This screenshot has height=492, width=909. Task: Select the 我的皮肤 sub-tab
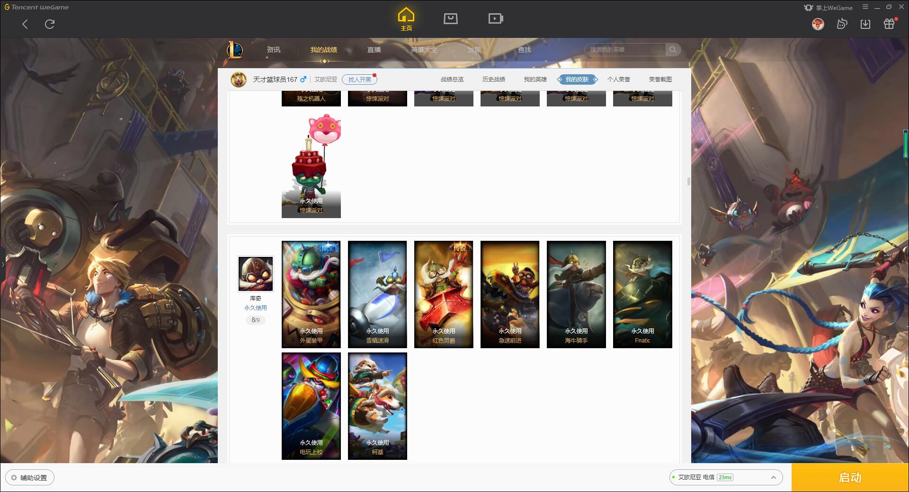(x=577, y=79)
